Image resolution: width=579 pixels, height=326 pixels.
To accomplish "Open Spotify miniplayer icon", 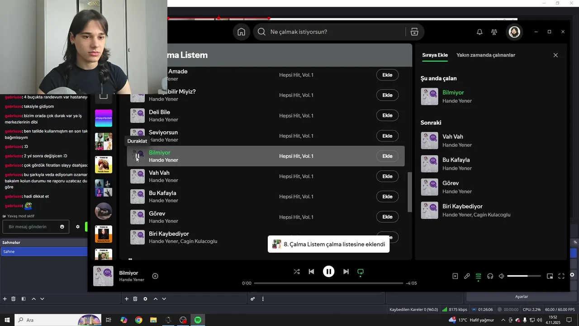I will click(x=550, y=276).
